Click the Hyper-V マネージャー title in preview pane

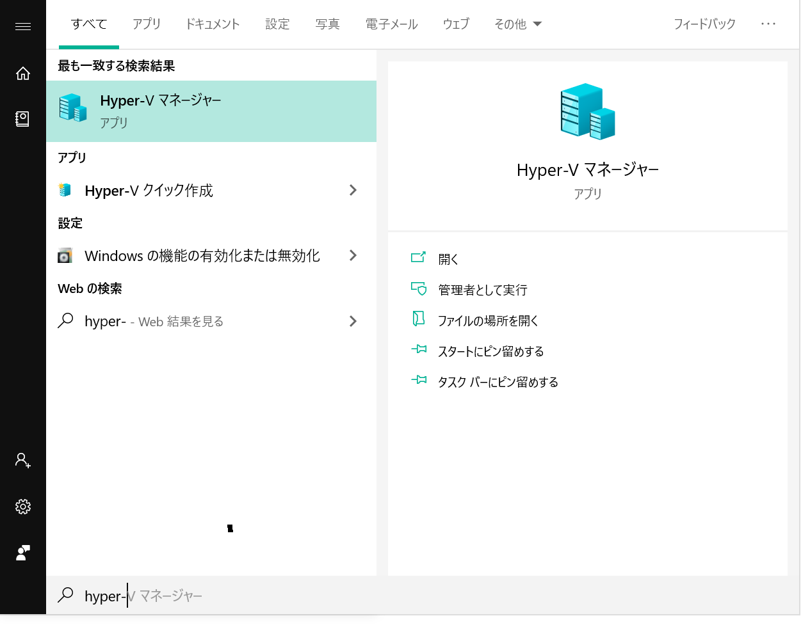[x=588, y=170]
